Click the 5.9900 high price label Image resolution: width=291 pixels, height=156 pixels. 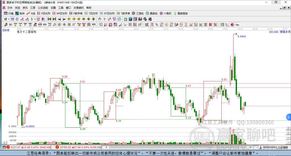pyautogui.click(x=242, y=37)
